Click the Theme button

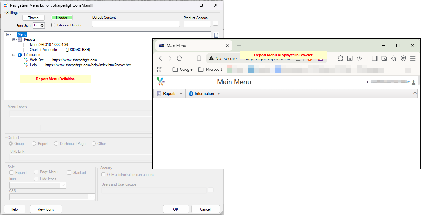point(33,18)
